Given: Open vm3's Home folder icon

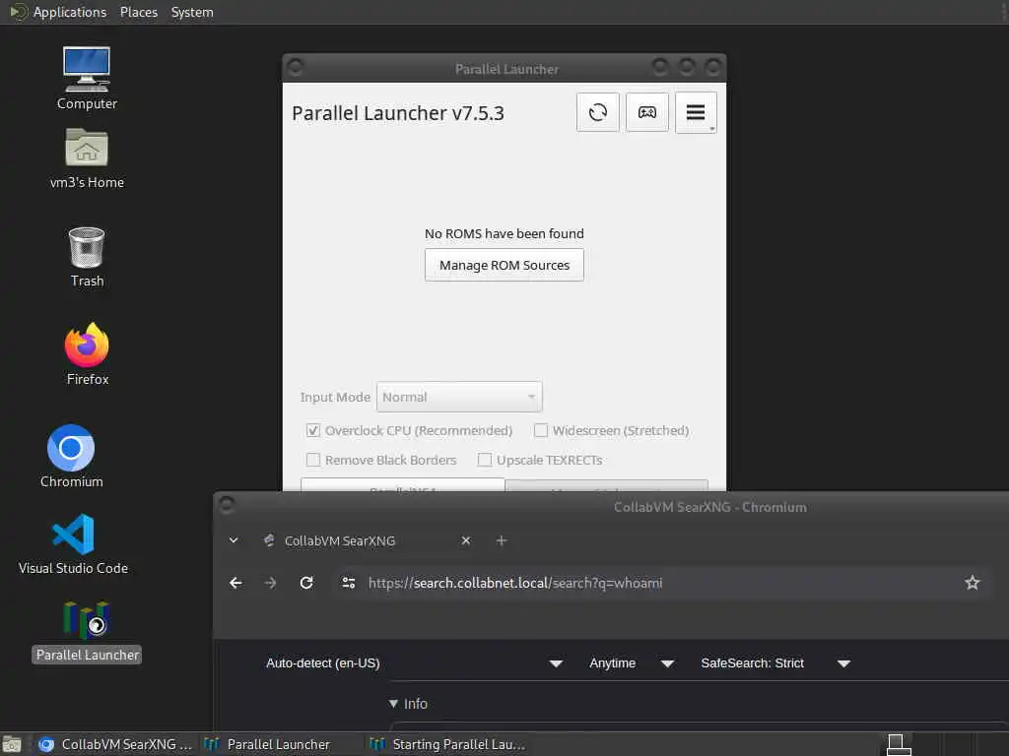Looking at the screenshot, I should 87,158.
